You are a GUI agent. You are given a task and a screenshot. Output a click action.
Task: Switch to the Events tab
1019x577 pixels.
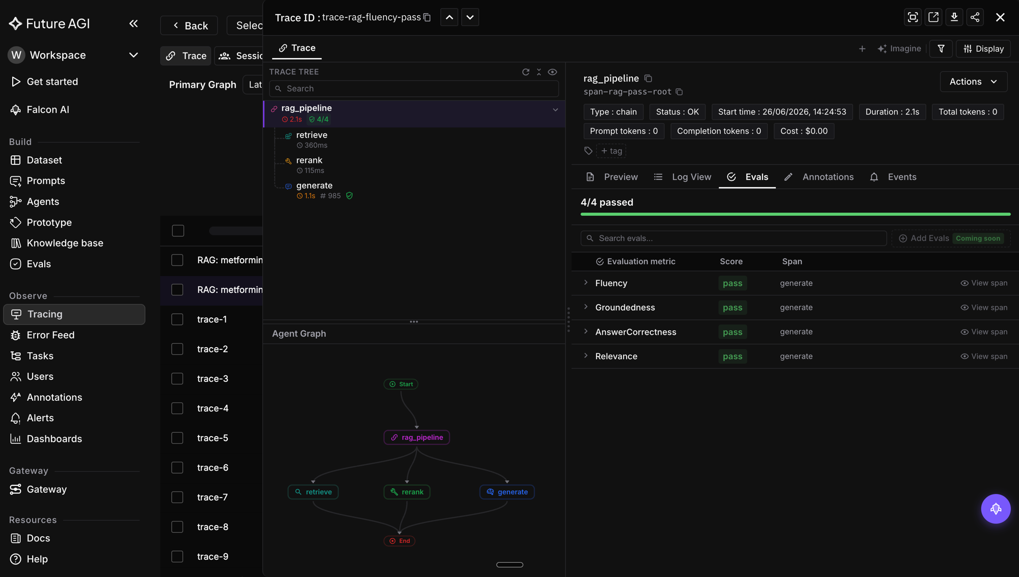893,177
